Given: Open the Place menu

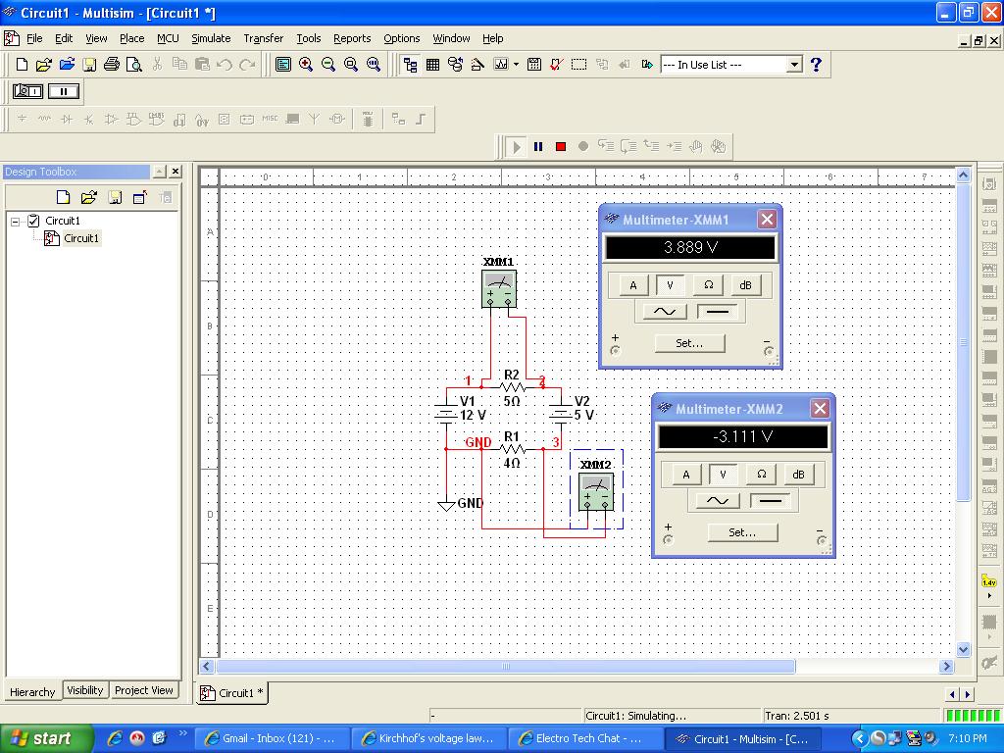Looking at the screenshot, I should 132,38.
